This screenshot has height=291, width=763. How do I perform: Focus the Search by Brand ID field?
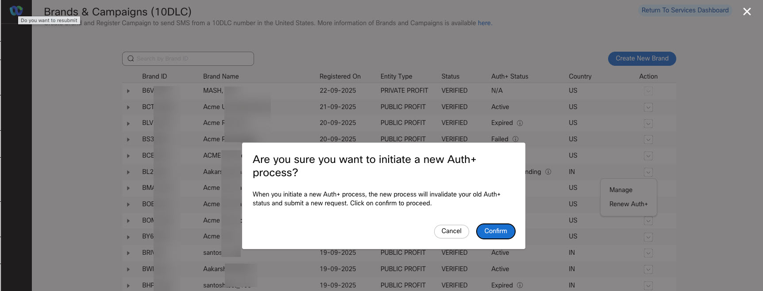click(188, 59)
